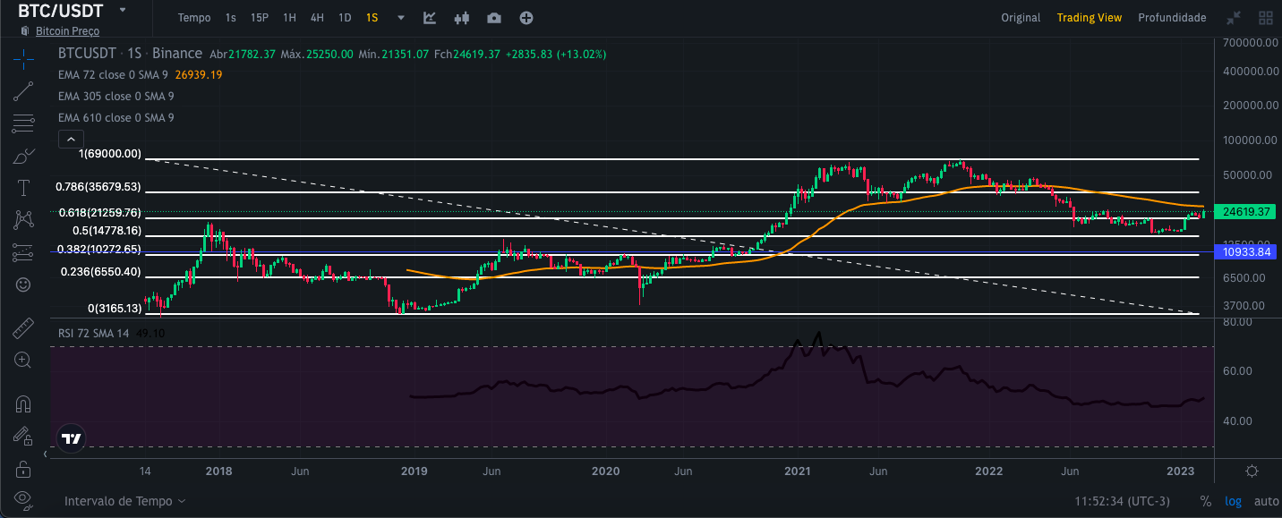The width and height of the screenshot is (1282, 518).
Task: Switch to the 4H interval
Action: (317, 18)
